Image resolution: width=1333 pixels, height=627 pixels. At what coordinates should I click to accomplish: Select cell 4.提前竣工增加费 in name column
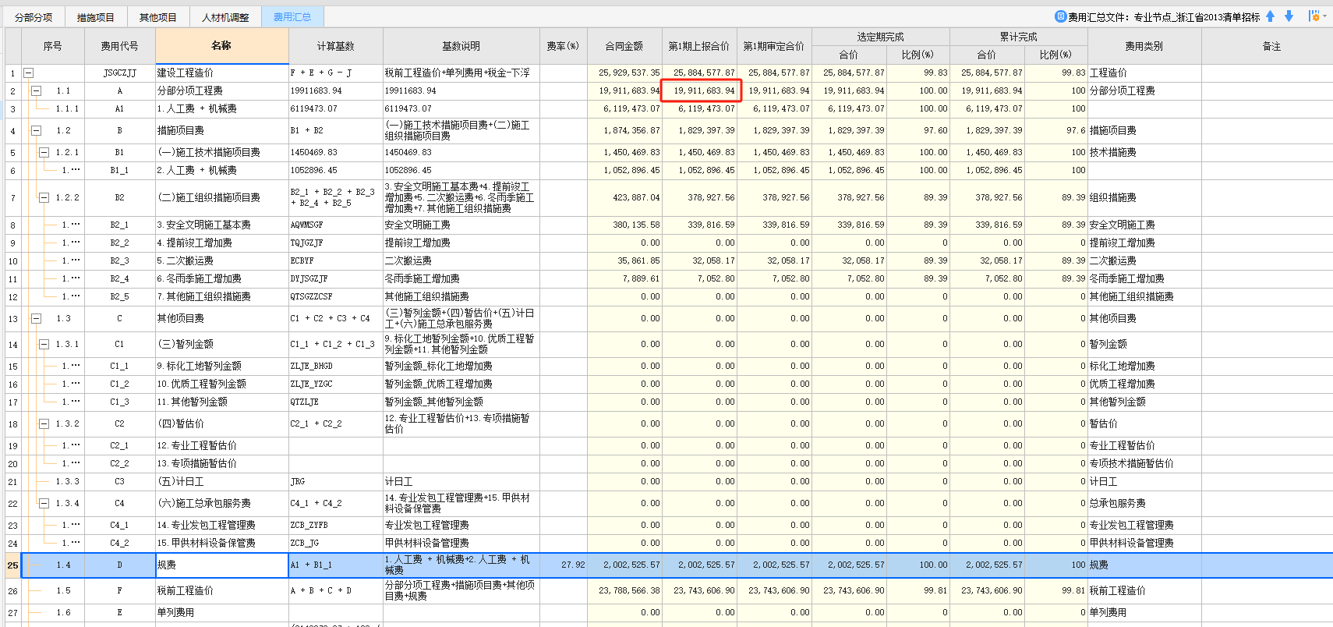click(222, 243)
